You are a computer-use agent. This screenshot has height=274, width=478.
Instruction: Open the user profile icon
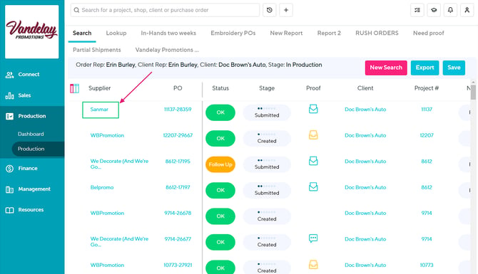(x=467, y=10)
